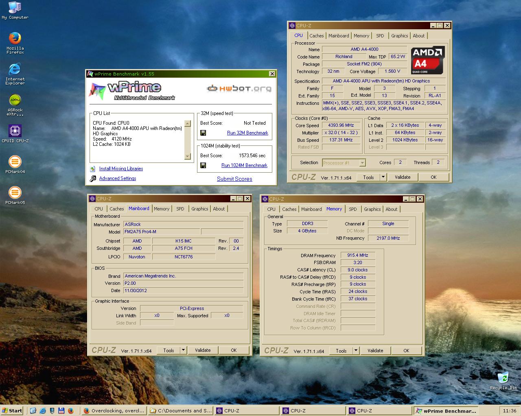The width and height of the screenshot is (521, 416).
Task: Open the Graphics tab in the top-right CPU-Z window
Action: click(x=400, y=36)
